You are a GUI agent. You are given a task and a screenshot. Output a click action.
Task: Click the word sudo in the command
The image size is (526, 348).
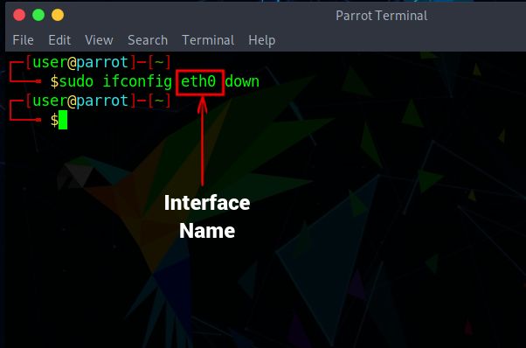(x=76, y=81)
